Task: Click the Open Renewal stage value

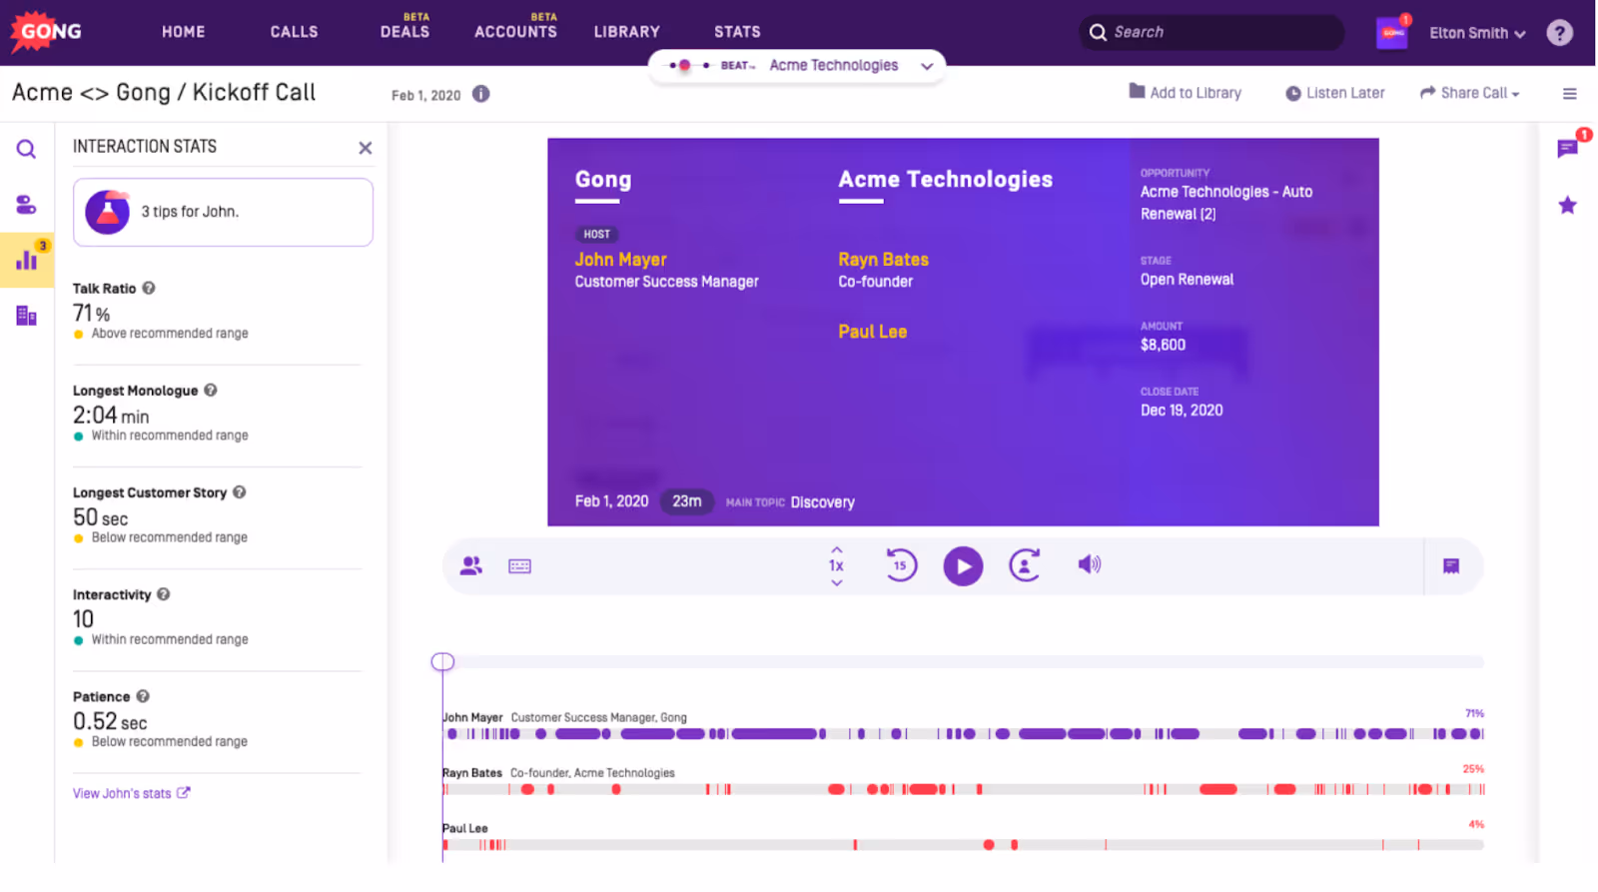Action: point(1187,280)
